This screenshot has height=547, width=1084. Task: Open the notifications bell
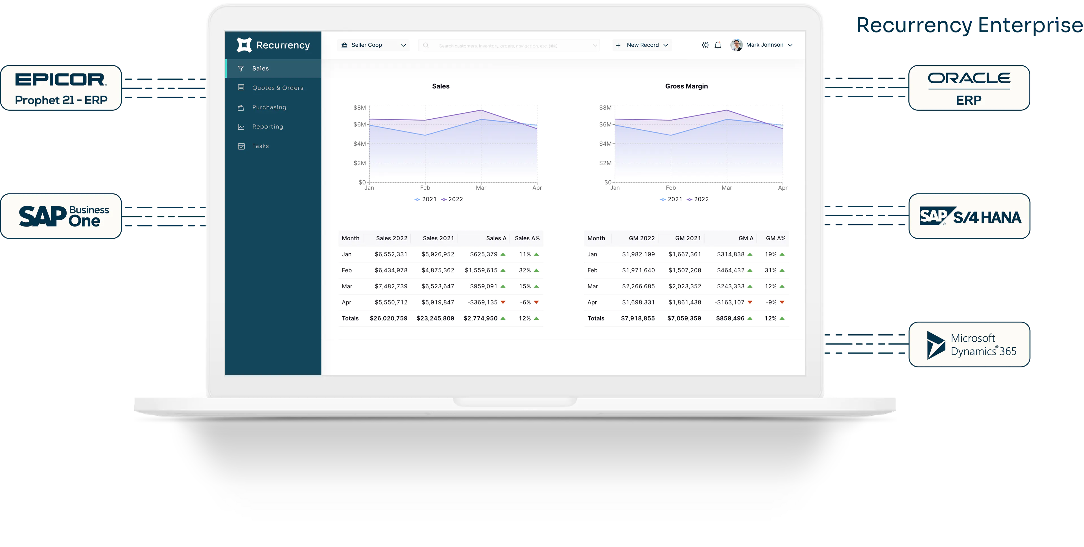click(718, 45)
